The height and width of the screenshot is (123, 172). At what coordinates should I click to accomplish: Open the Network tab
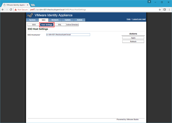(x=55, y=20)
